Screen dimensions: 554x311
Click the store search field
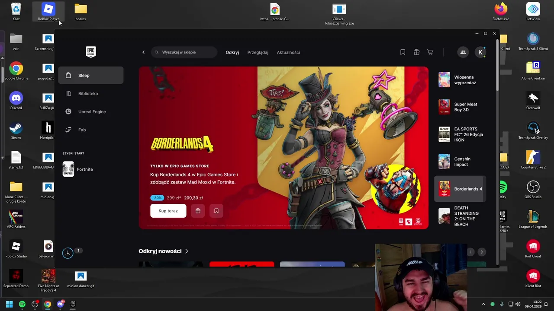[184, 52]
